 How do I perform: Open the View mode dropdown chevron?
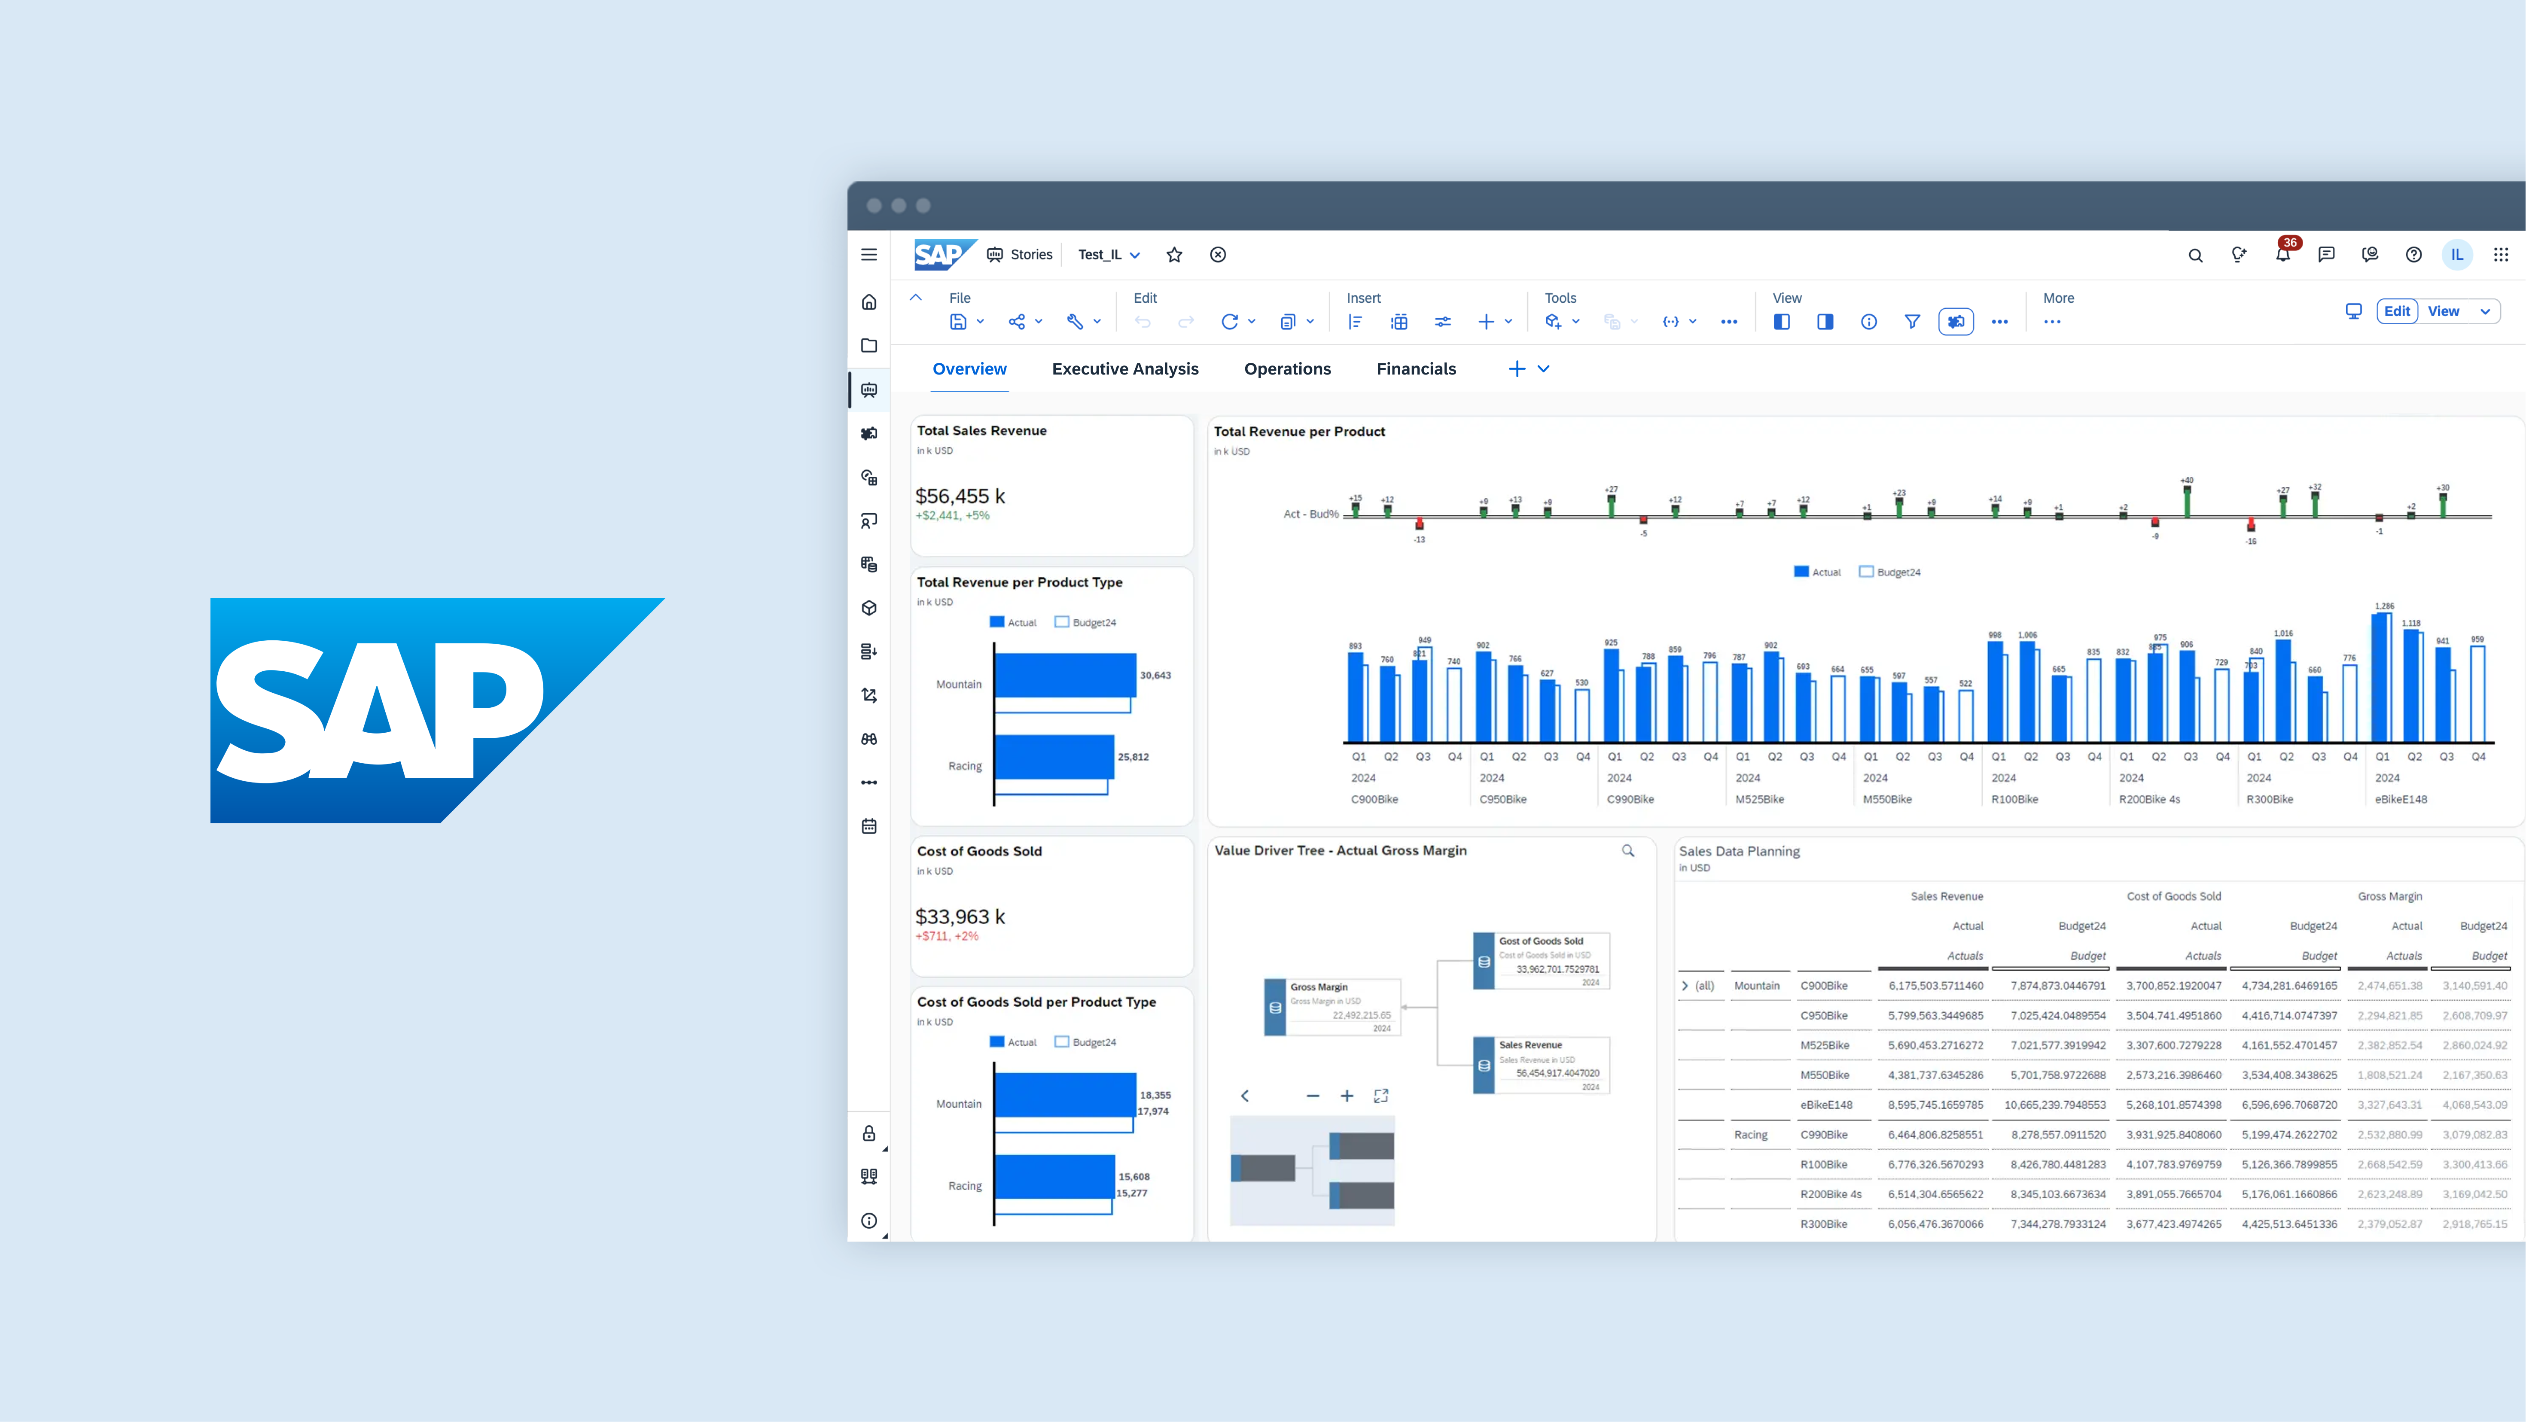point(2485,312)
